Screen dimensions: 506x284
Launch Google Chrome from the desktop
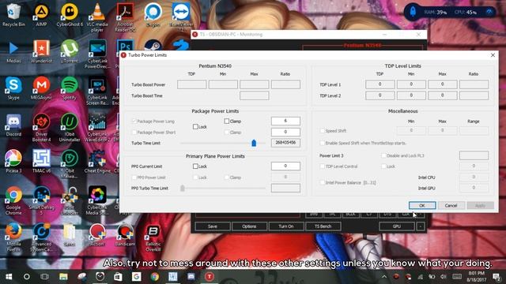(13, 200)
